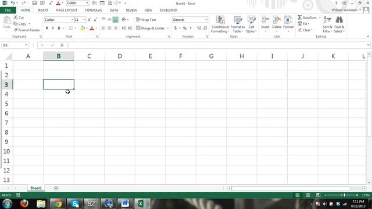Switch to Page Break Preview view

[x=318, y=195]
